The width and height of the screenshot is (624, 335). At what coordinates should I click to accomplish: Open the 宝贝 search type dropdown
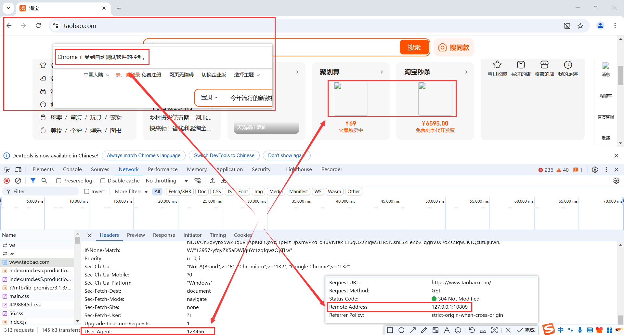pos(209,97)
